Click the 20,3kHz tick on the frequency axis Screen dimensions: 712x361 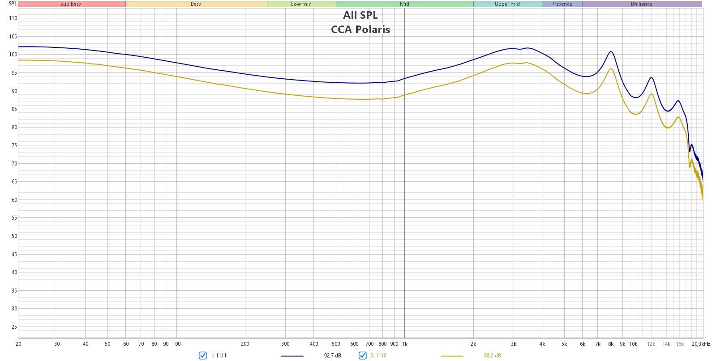(701, 344)
